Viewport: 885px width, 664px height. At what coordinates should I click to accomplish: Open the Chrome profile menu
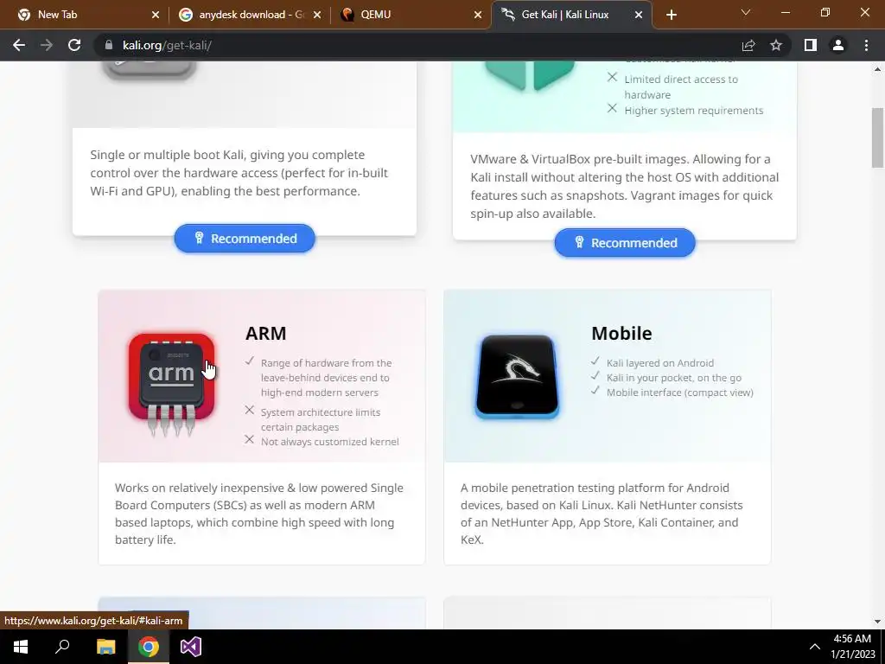838,45
